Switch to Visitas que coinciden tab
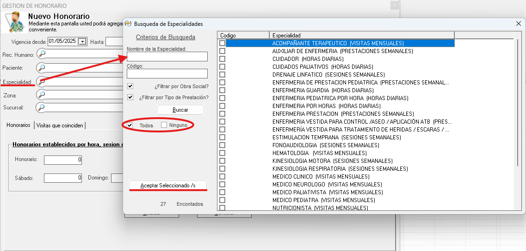Image resolution: width=526 pixels, height=251 pixels. point(60,125)
